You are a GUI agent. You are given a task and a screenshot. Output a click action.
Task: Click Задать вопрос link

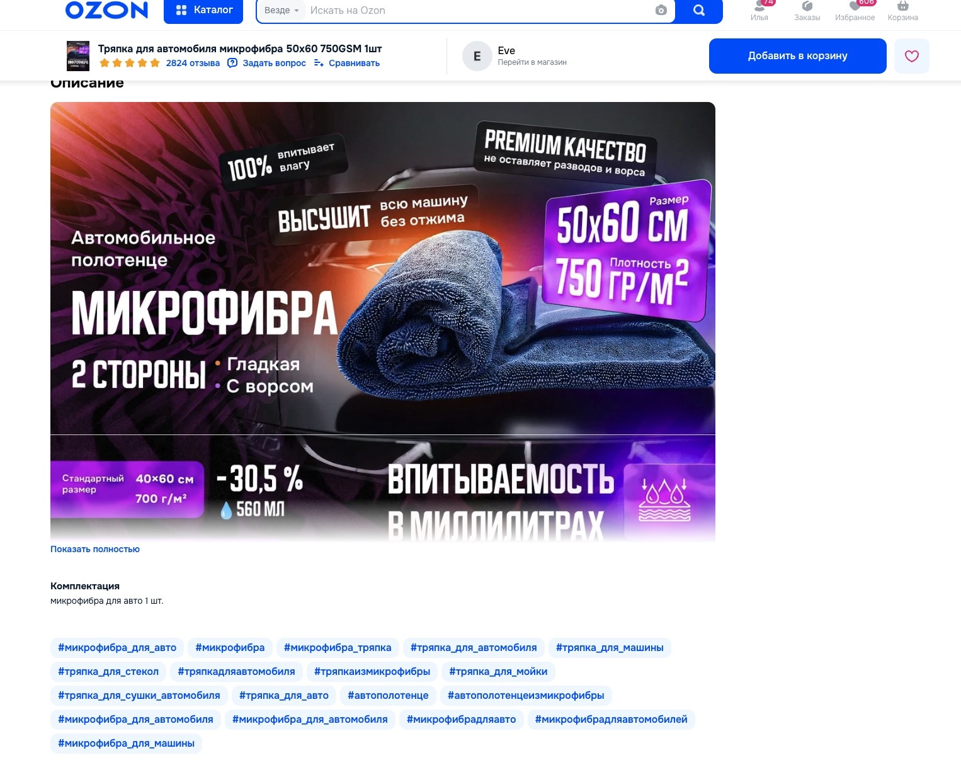coord(267,63)
